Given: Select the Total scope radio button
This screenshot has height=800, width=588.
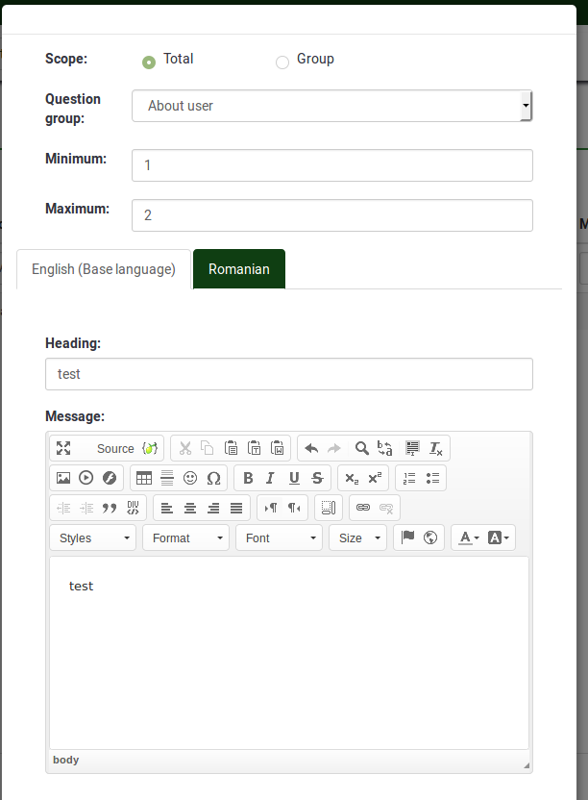Looking at the screenshot, I should (x=149, y=62).
